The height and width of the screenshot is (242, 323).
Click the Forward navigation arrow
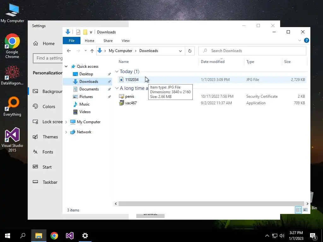pyautogui.click(x=78, y=51)
